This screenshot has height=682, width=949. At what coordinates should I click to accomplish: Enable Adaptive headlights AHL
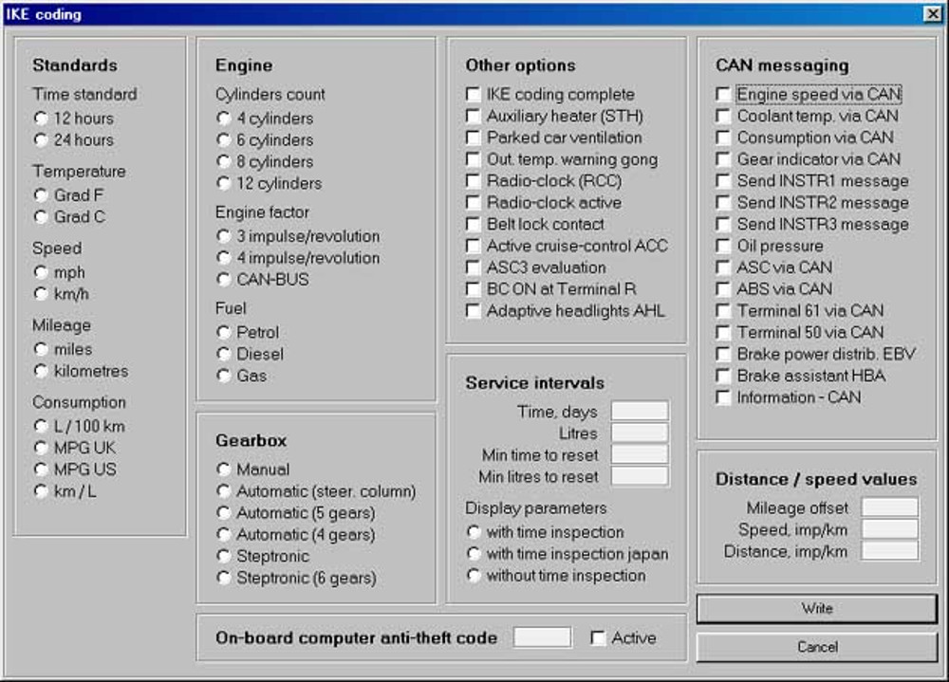tap(472, 310)
